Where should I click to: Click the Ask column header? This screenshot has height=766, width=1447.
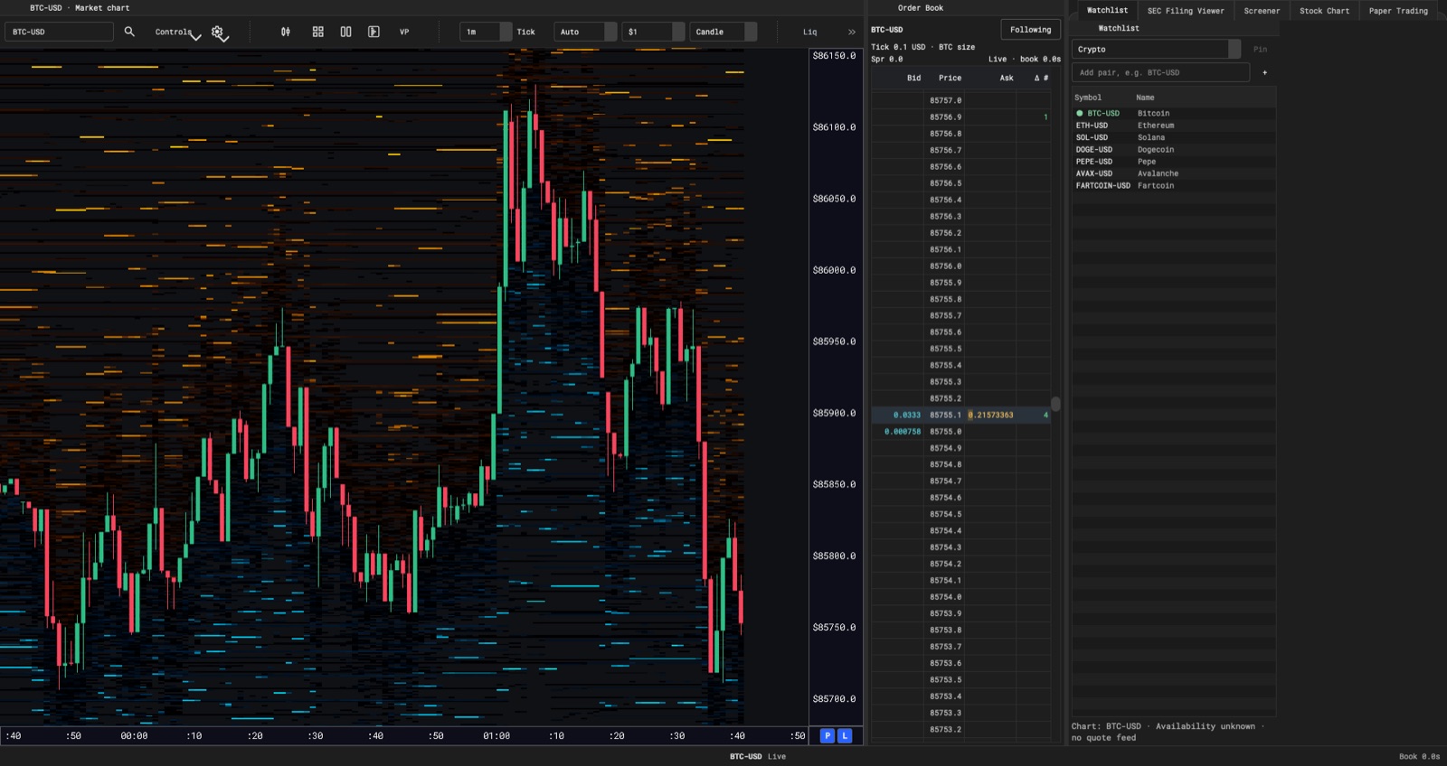click(1006, 78)
